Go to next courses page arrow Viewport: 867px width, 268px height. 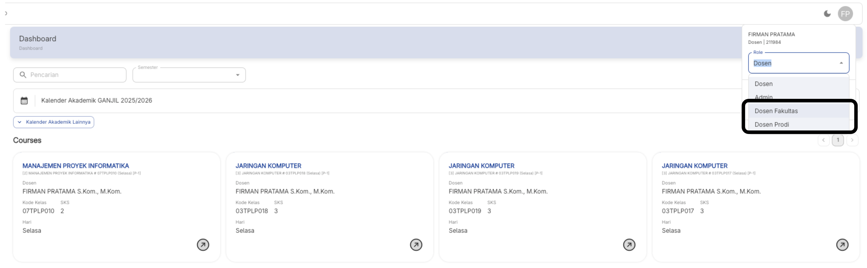[852, 140]
